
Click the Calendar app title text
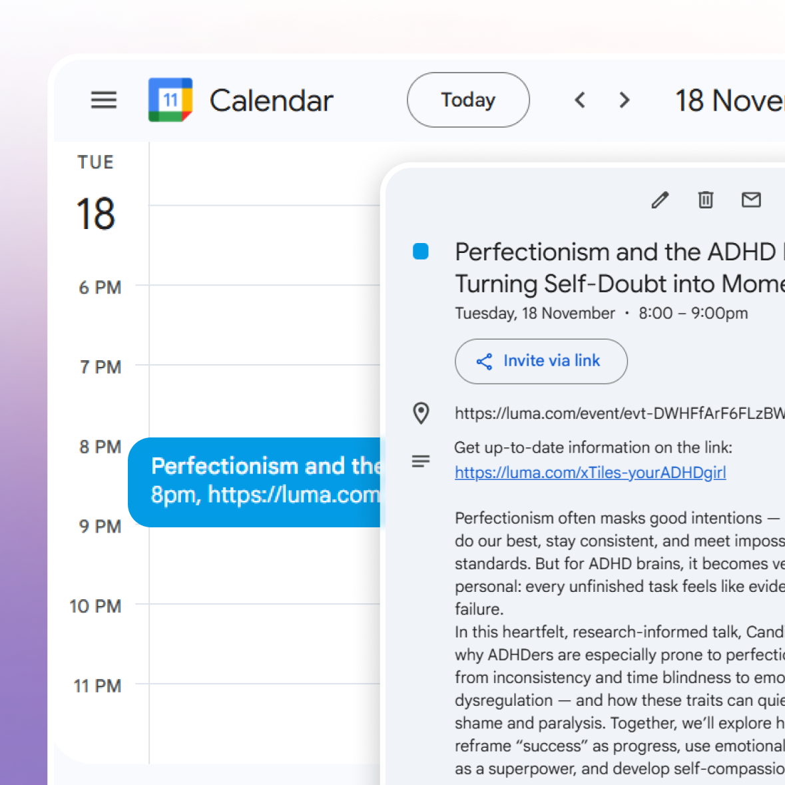[271, 101]
